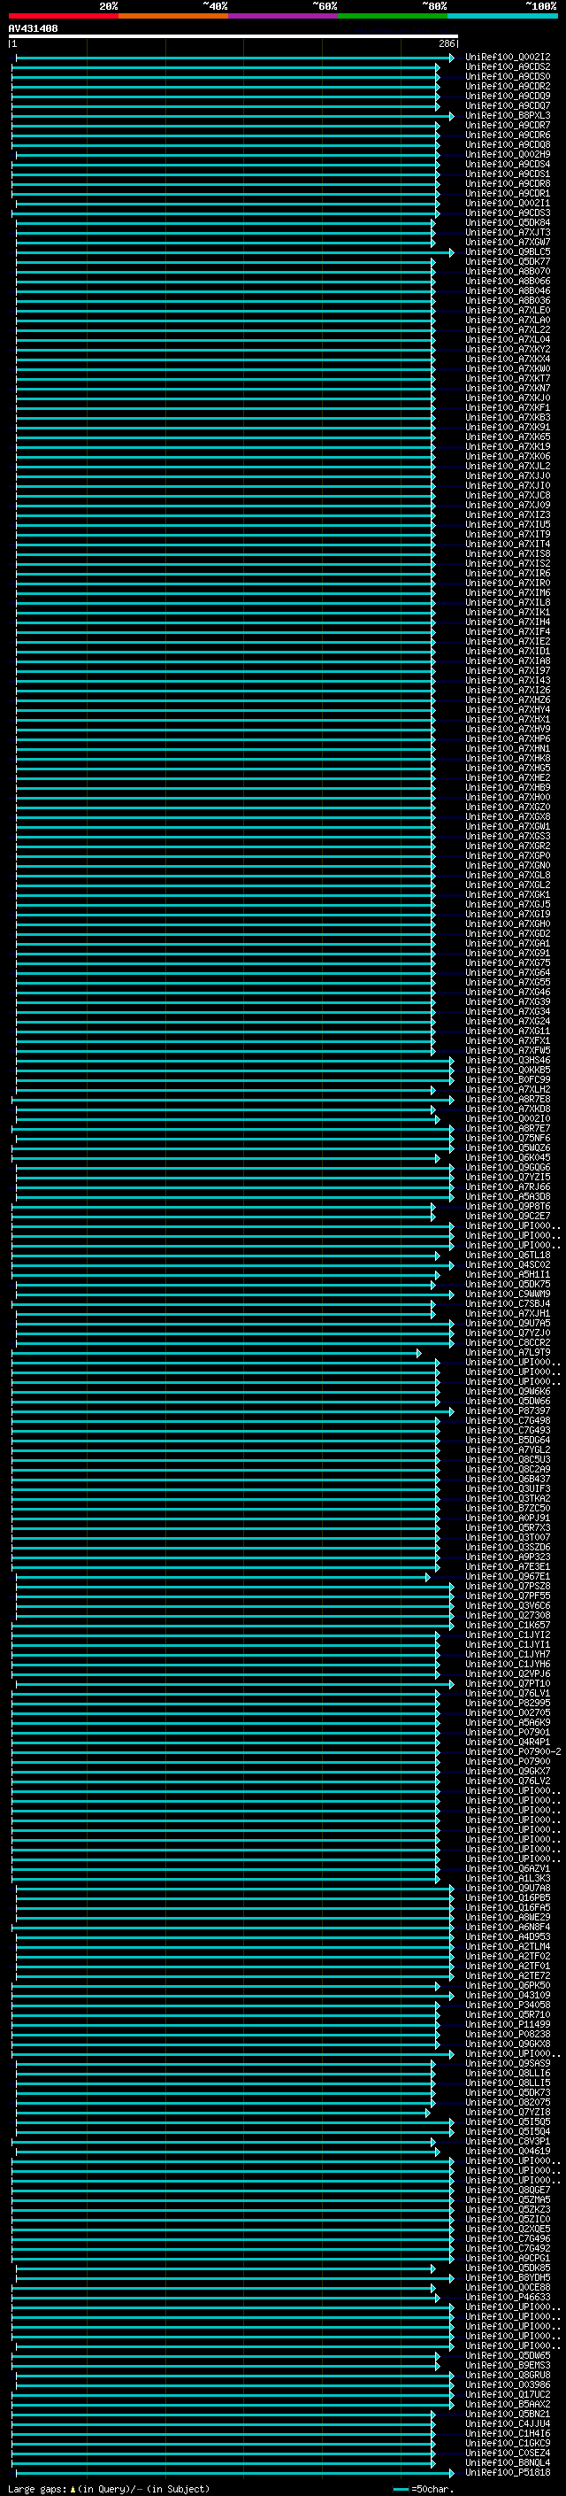
Task: Select hit label UniRef100_A9CDS2
Action: [x=508, y=67]
